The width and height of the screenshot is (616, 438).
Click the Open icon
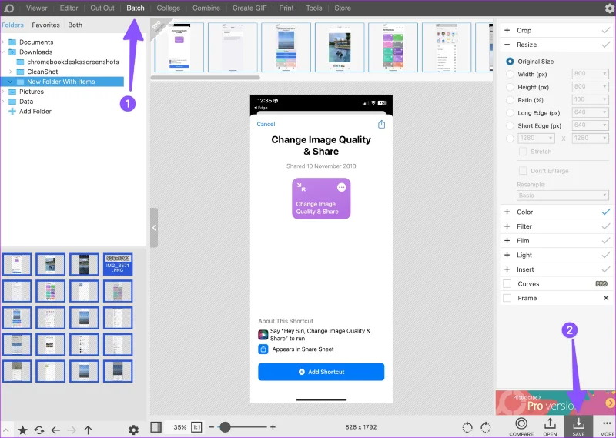550,426
